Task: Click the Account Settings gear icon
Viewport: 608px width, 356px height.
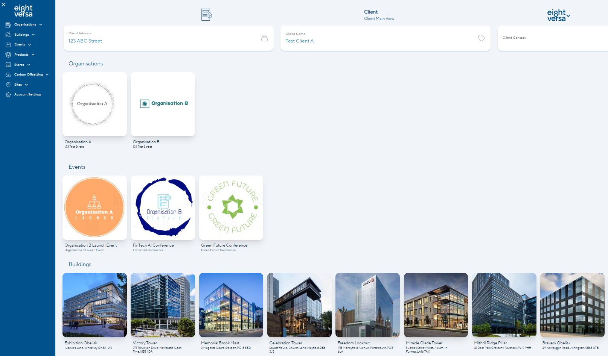Action: [8, 95]
